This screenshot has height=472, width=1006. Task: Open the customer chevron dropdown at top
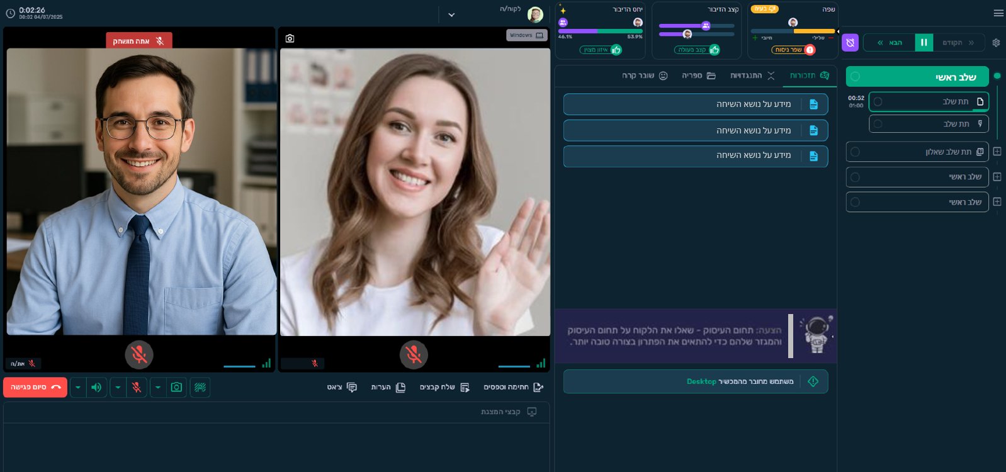coord(451,14)
